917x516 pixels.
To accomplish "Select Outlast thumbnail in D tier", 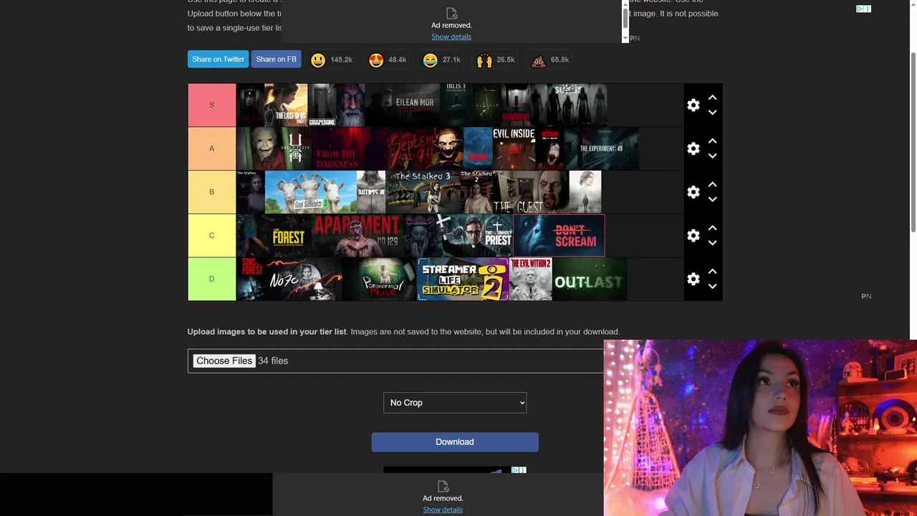I will click(x=589, y=279).
